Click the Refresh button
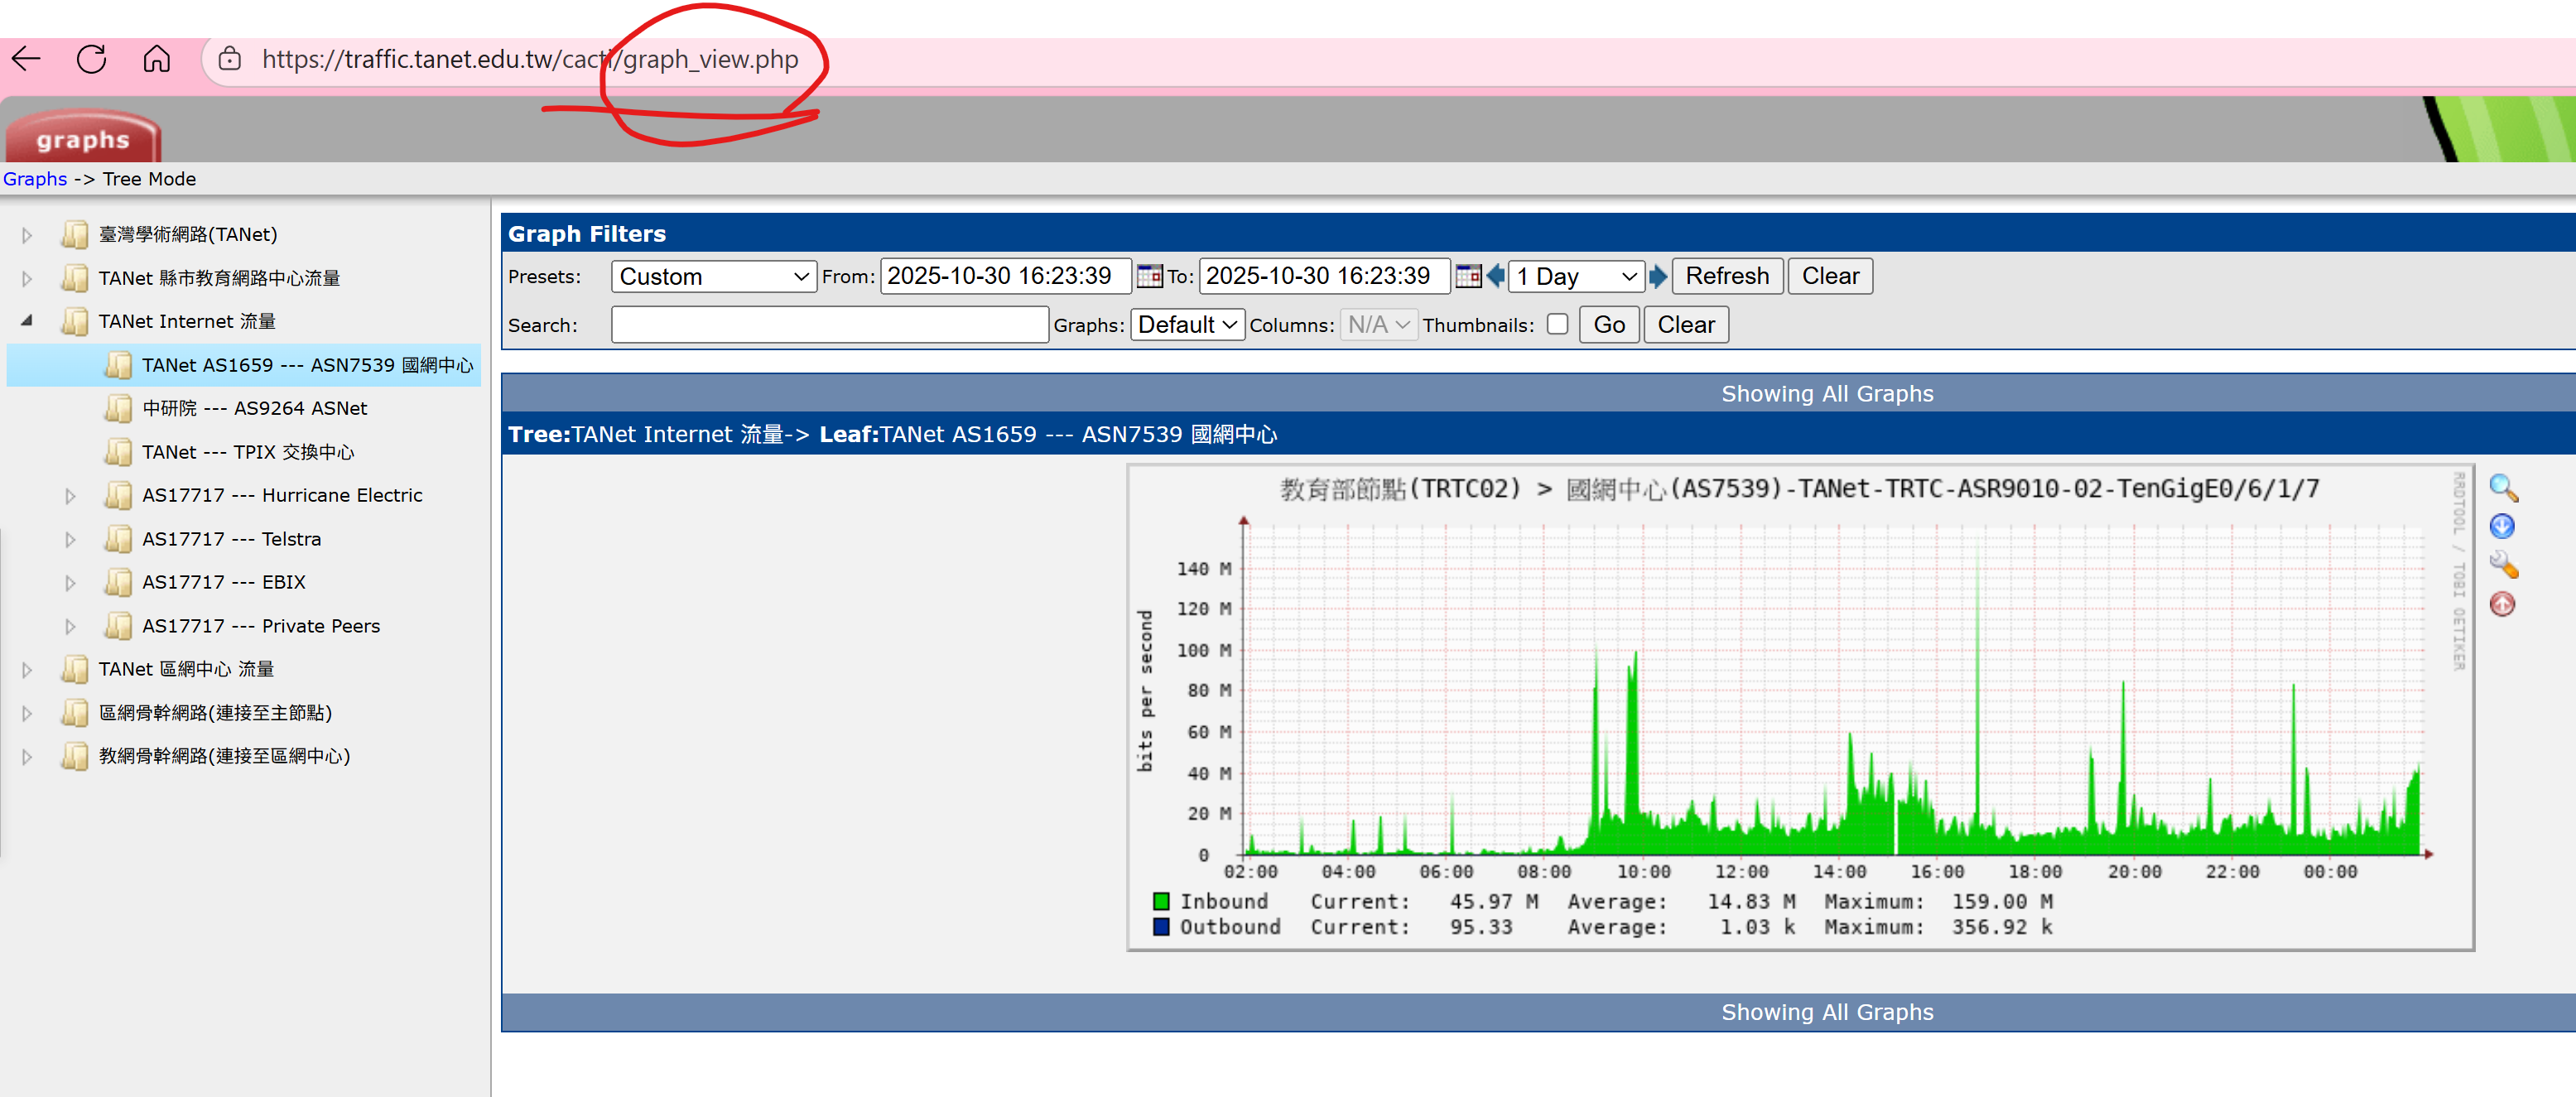The height and width of the screenshot is (1097, 2576). tap(1727, 276)
